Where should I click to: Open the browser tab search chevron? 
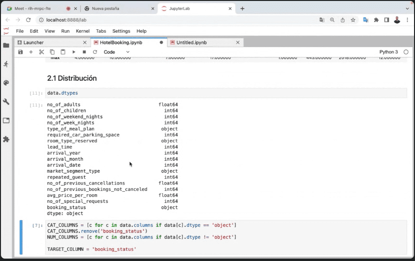[x=407, y=9]
